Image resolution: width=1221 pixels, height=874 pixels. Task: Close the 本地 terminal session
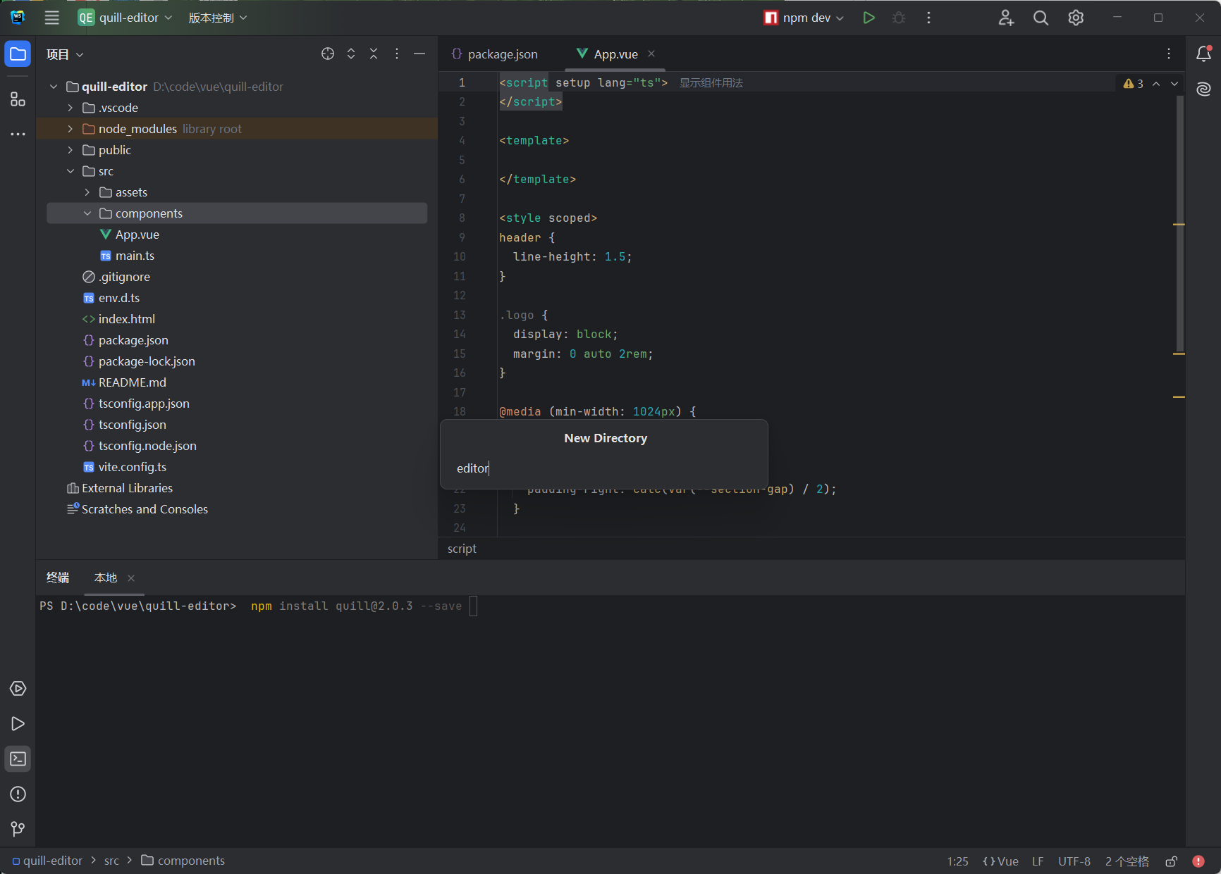[131, 578]
